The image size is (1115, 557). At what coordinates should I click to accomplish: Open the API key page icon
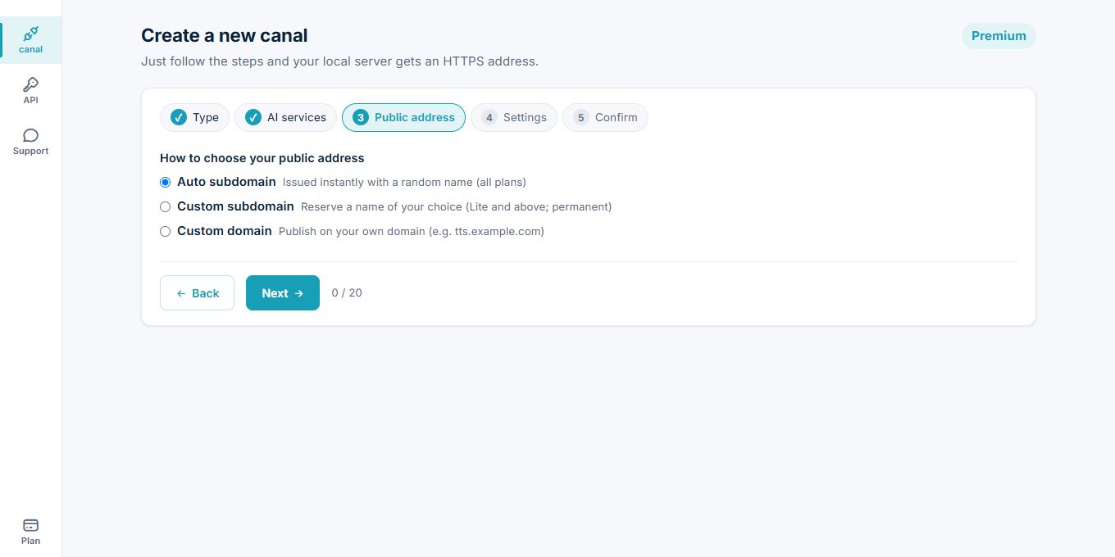30,84
